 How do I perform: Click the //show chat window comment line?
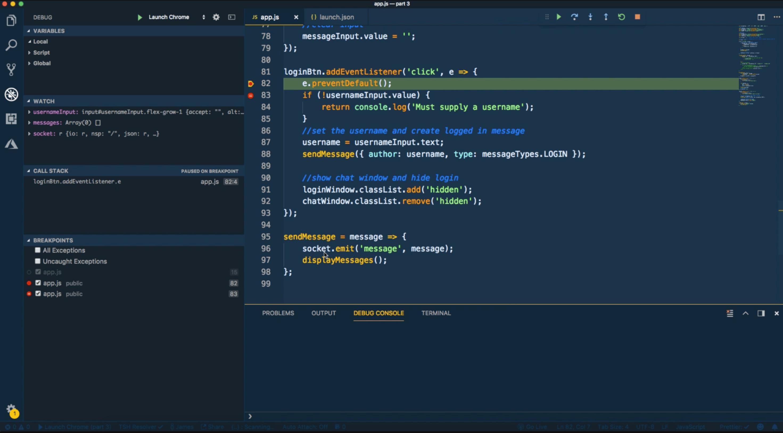click(380, 178)
